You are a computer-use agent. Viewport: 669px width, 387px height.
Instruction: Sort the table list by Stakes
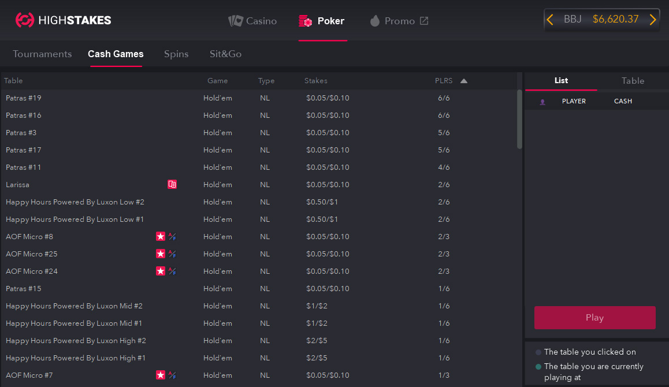point(315,81)
